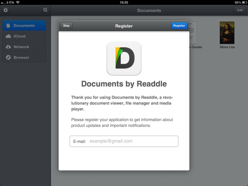Click the Documents by Readdle app logo
The width and height of the screenshot is (248, 186).
tap(124, 58)
